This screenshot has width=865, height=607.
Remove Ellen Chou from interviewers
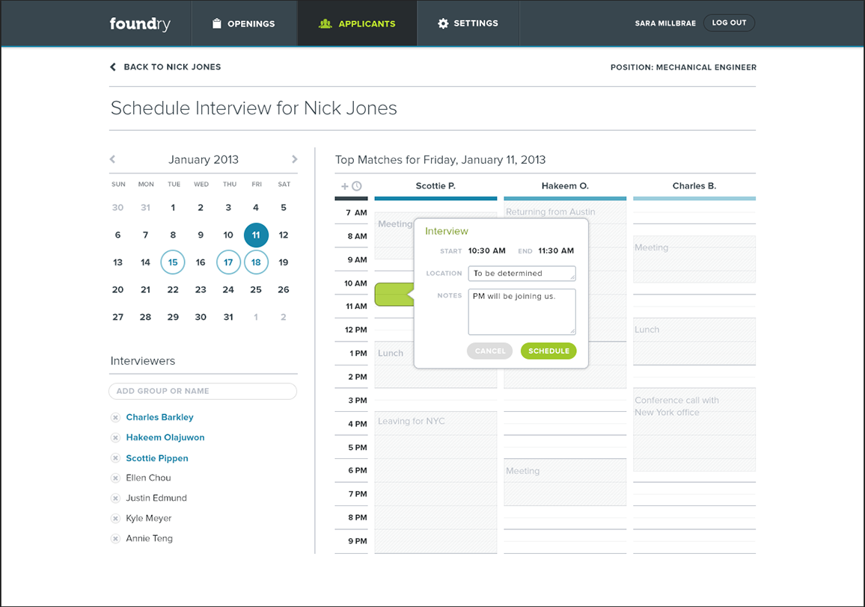coord(115,478)
